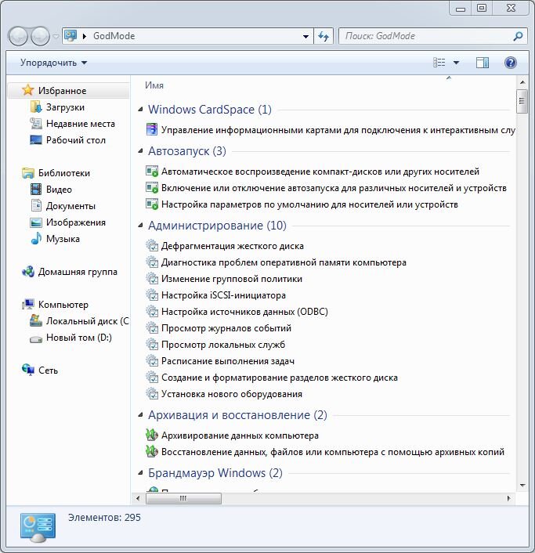The width and height of the screenshot is (535, 553).
Task: Open the Упорядочить menu
Action: coord(53,63)
